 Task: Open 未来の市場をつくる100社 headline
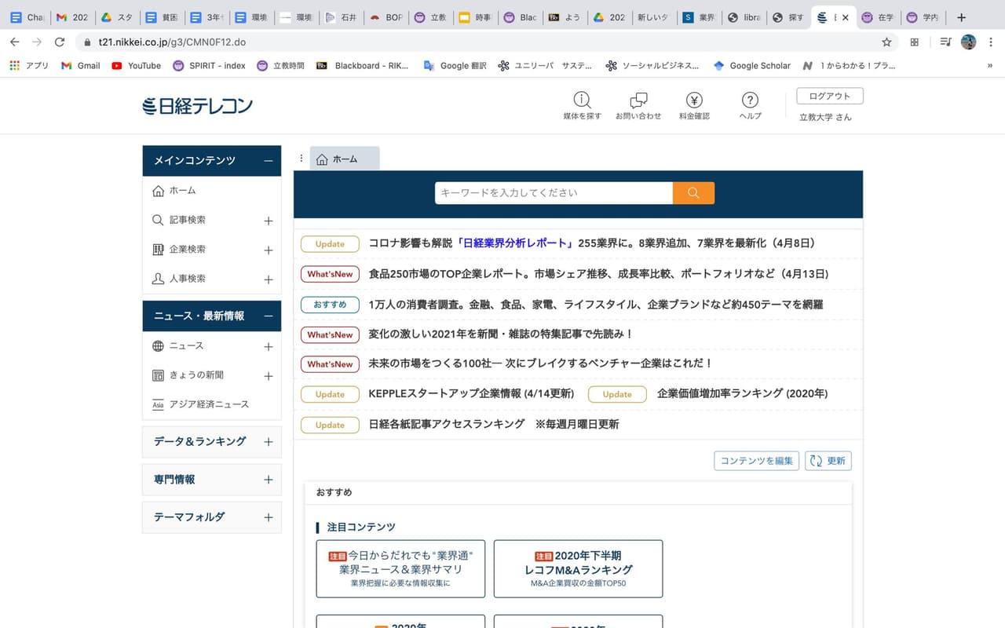[x=540, y=364]
